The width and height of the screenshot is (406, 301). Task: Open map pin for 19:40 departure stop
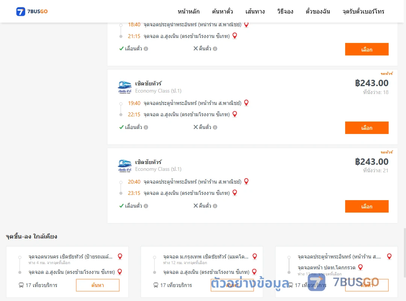(x=246, y=103)
